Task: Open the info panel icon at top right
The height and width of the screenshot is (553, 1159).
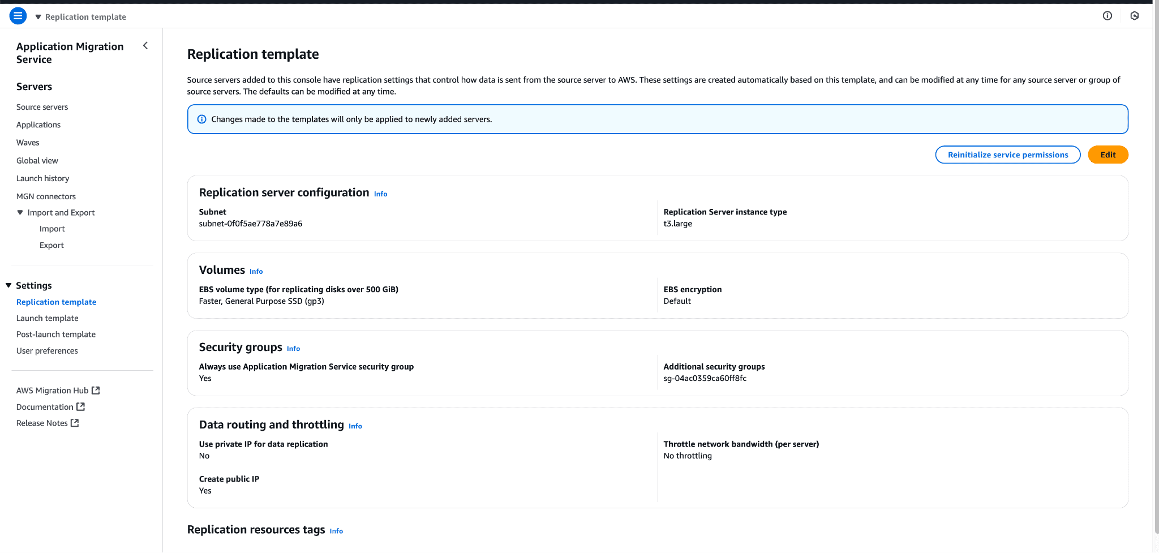Action: coord(1108,16)
